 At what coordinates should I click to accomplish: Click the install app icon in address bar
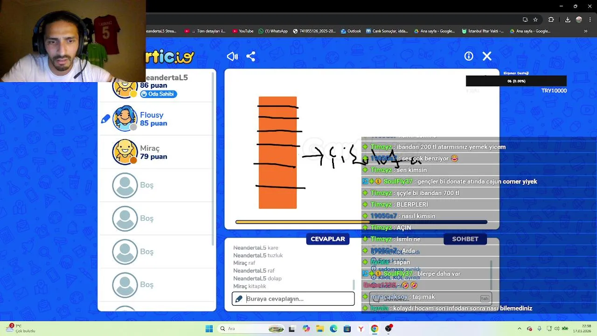click(x=525, y=20)
